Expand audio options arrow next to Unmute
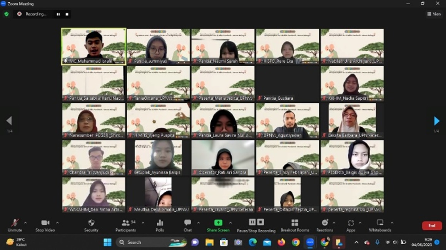This screenshot has width=446, height=250. 25,223
